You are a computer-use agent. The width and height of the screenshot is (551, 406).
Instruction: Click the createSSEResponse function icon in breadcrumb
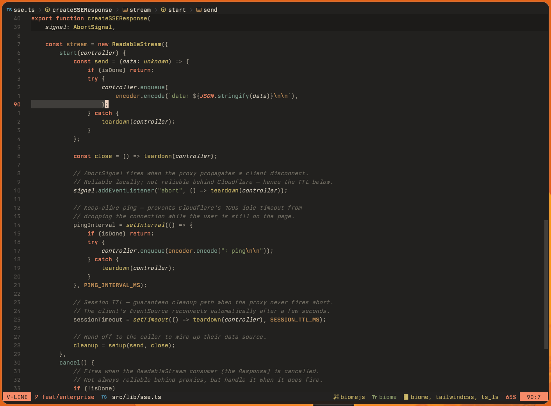(x=47, y=10)
